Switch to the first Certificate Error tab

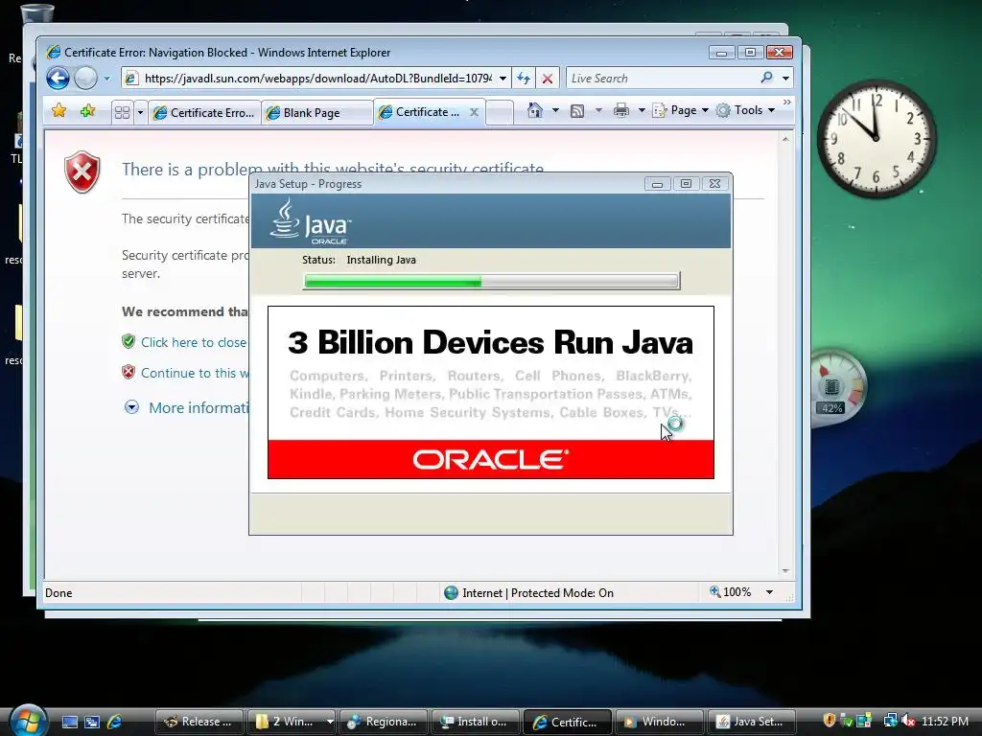pyautogui.click(x=205, y=113)
